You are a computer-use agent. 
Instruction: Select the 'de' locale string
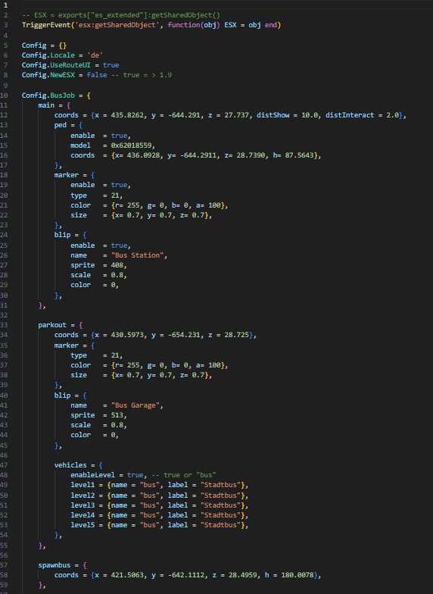[95, 55]
